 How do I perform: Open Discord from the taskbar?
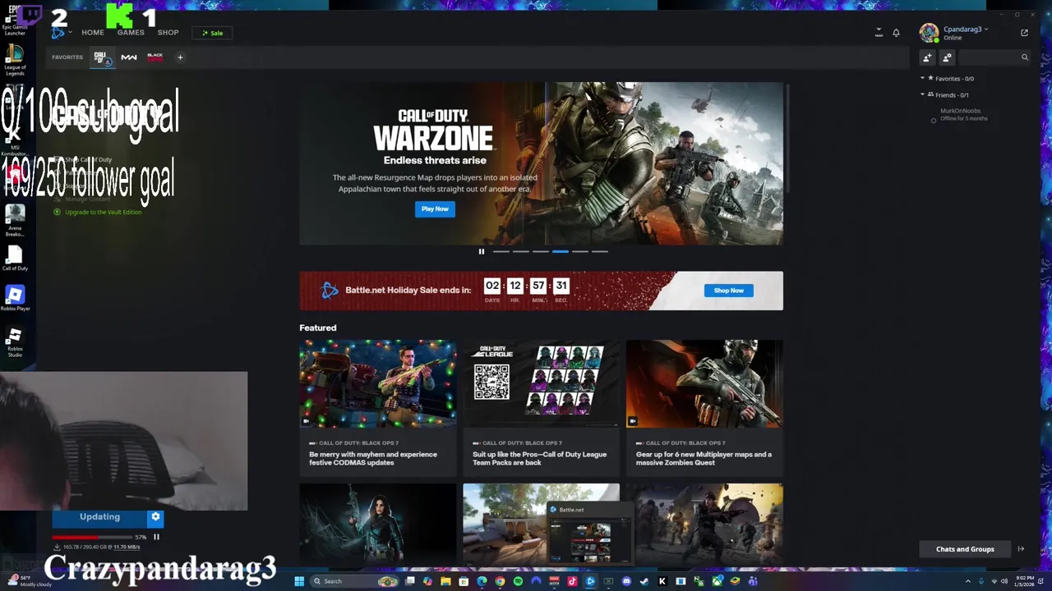(626, 581)
